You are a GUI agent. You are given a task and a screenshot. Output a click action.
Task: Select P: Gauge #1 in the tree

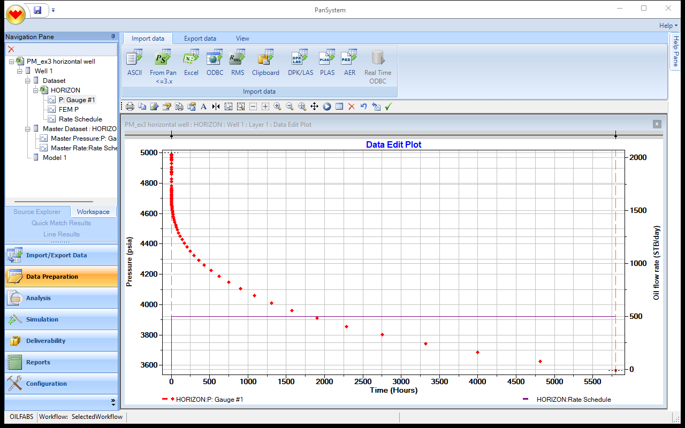point(77,100)
